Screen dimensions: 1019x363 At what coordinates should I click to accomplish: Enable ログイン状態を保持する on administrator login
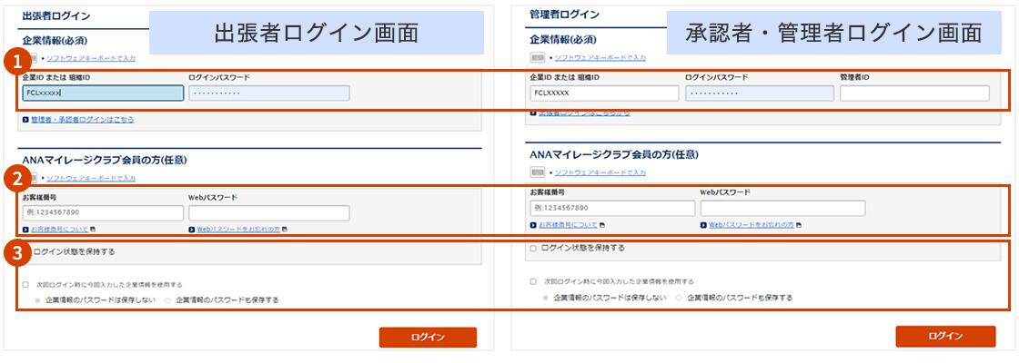coord(534,248)
